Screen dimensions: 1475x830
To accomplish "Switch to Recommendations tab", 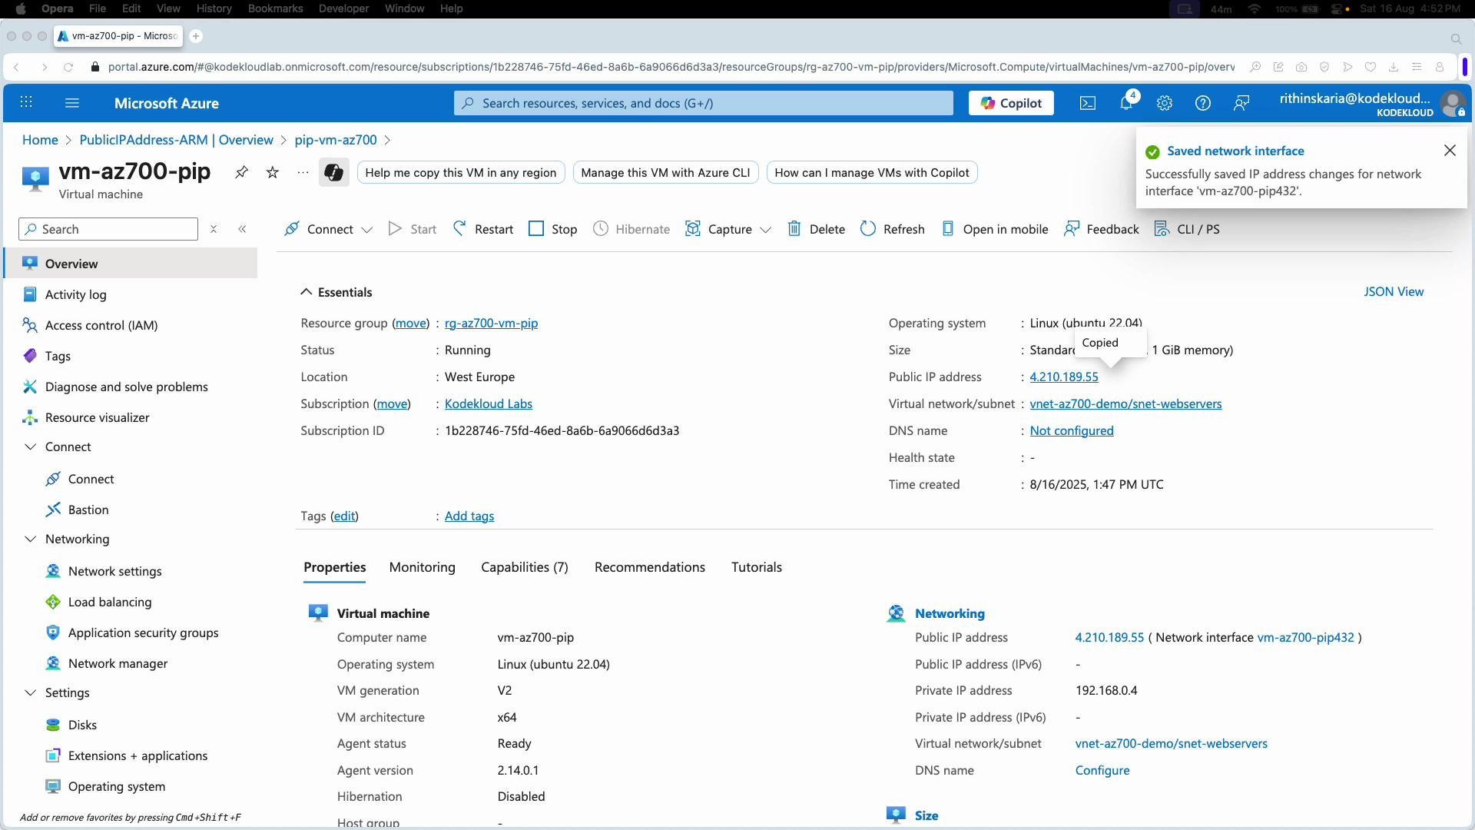I will (650, 567).
